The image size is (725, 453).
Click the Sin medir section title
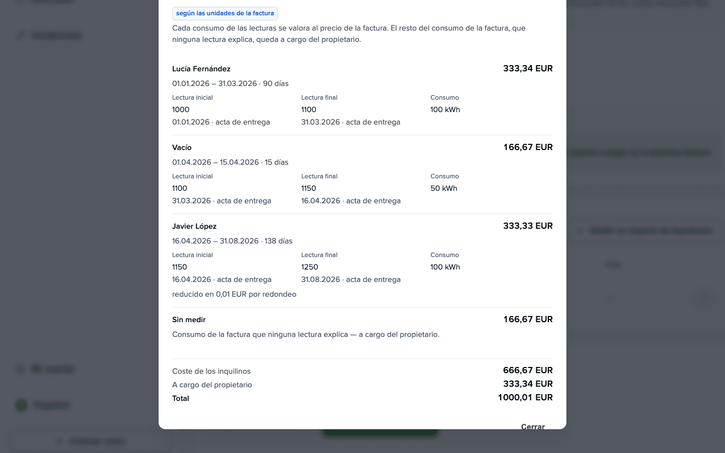pyautogui.click(x=189, y=319)
